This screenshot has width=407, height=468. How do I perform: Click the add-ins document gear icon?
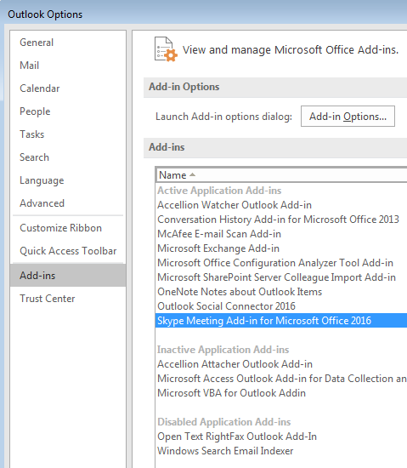(x=166, y=49)
